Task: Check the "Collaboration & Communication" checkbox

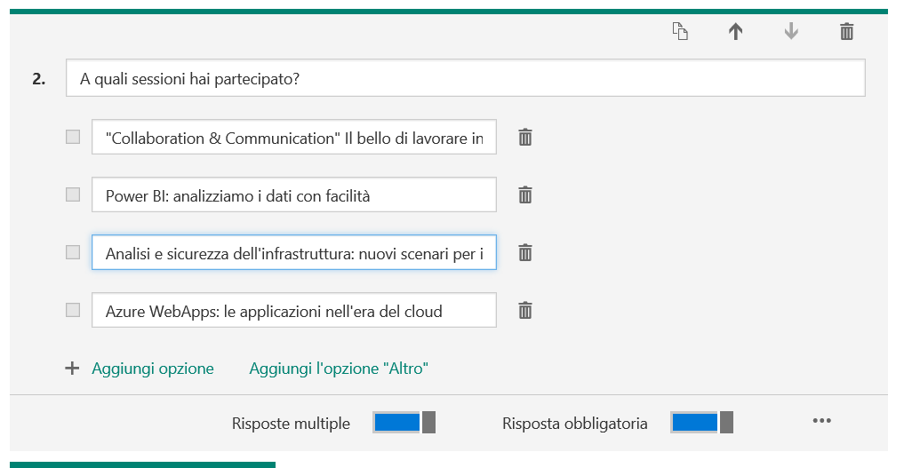Action: click(73, 138)
